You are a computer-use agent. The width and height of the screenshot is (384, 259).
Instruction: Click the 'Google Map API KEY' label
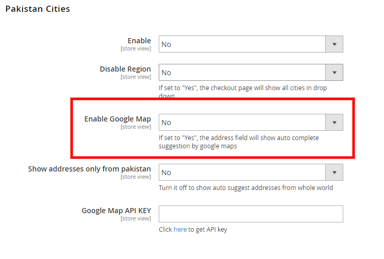pos(116,211)
